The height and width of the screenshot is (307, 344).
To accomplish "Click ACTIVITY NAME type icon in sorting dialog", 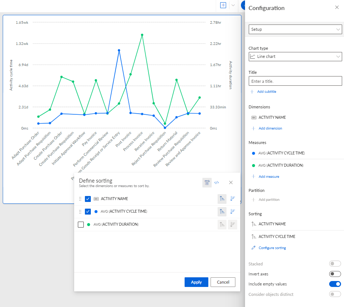I will 96,199.
